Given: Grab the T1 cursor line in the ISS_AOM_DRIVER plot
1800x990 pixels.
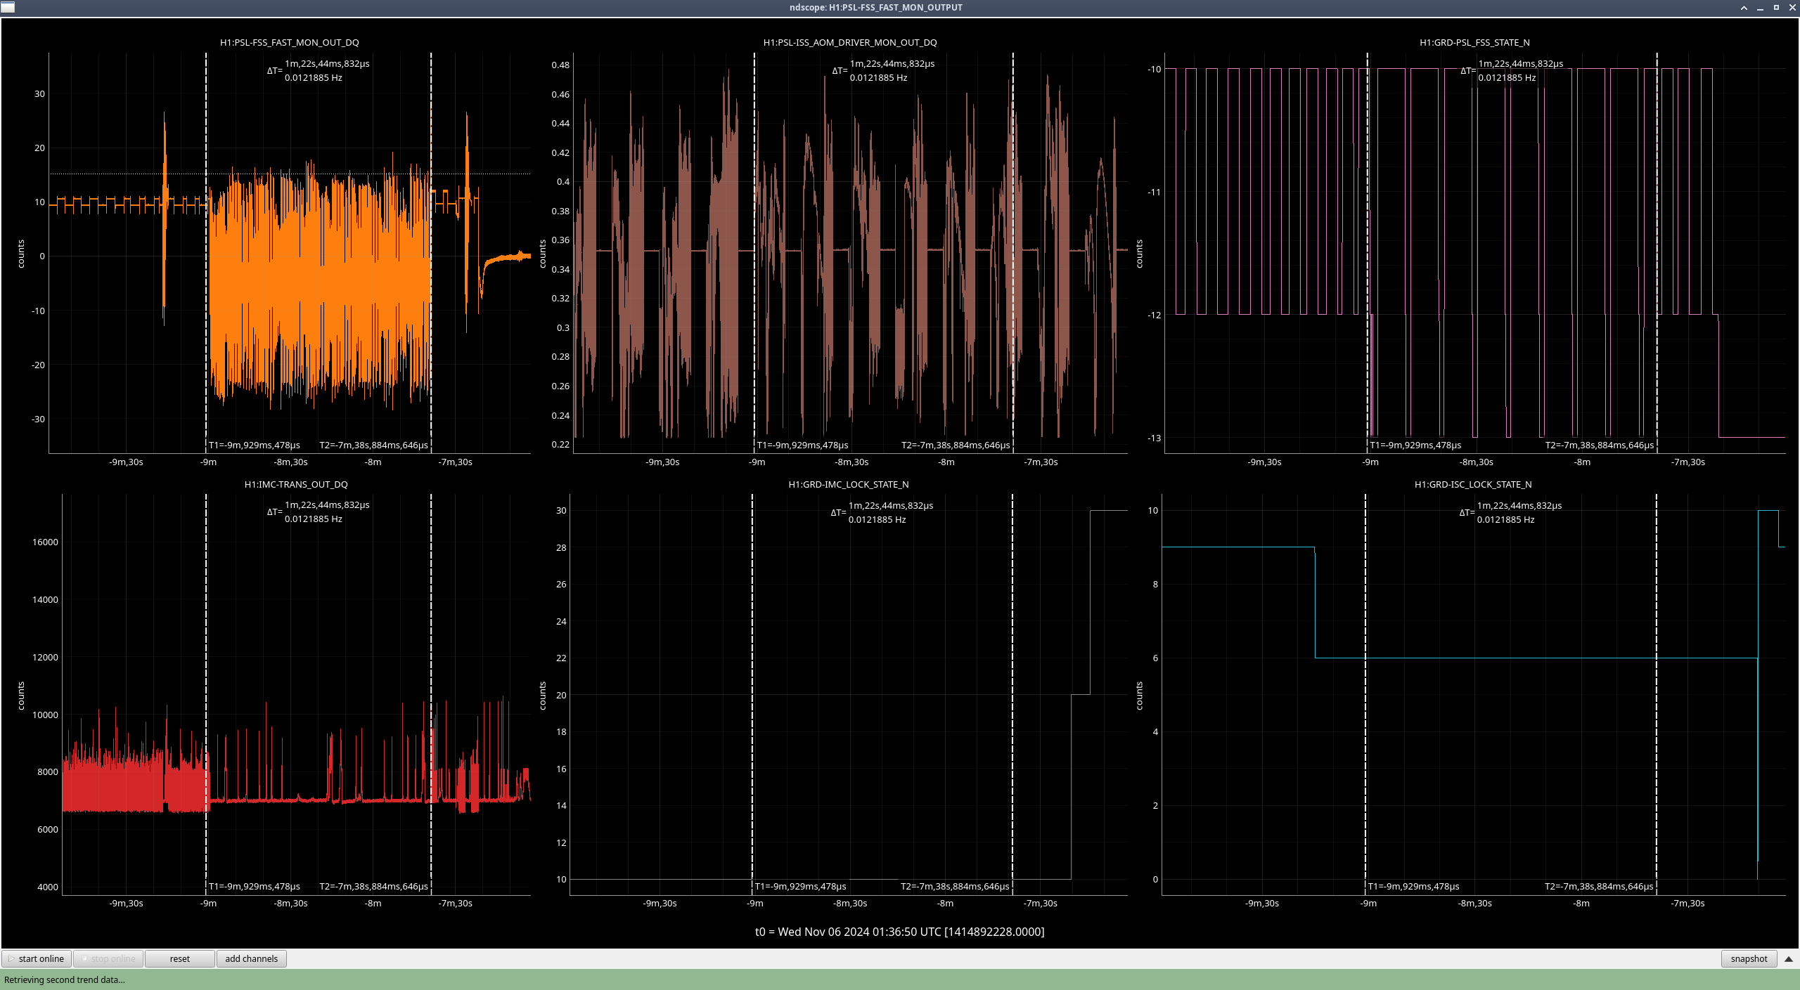Looking at the screenshot, I should click(754, 253).
